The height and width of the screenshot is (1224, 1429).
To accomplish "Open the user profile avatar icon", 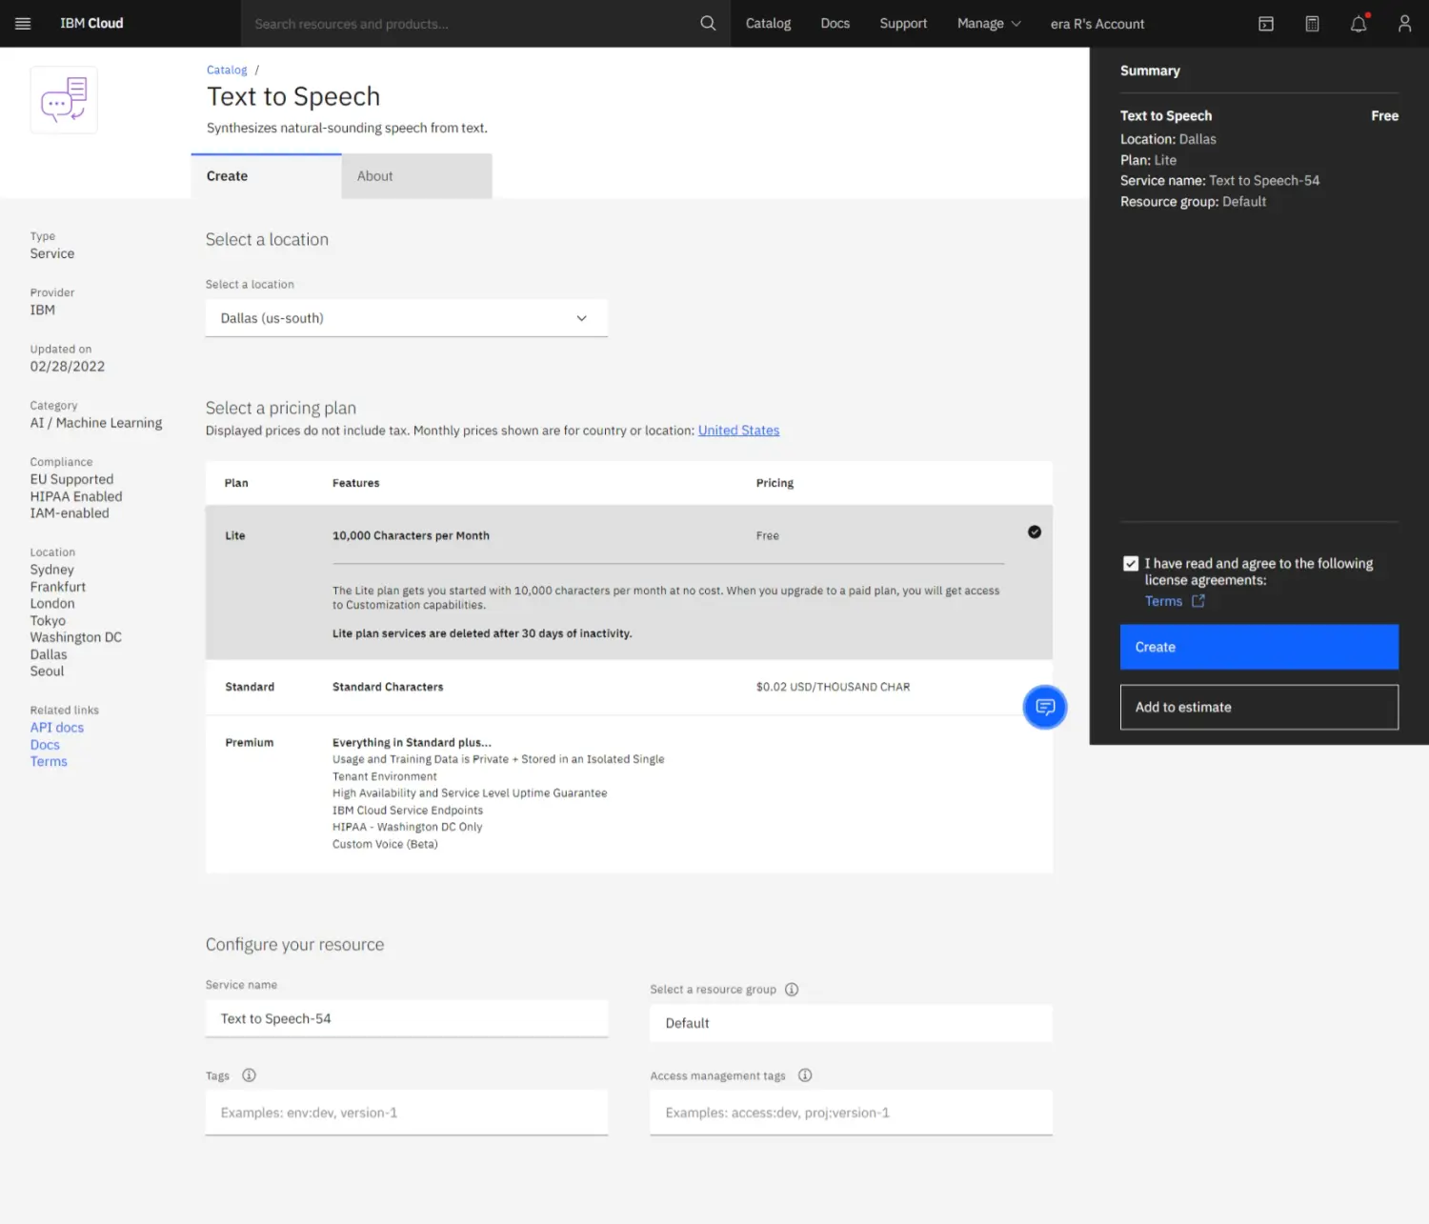I will click(1404, 24).
